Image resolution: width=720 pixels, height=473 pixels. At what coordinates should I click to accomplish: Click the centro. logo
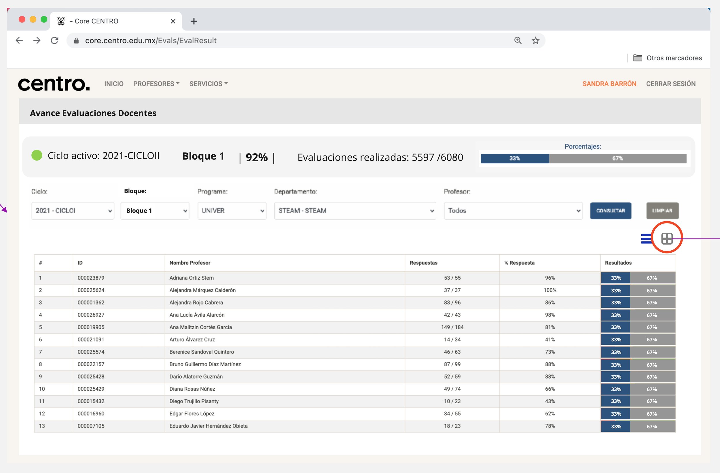tap(54, 84)
